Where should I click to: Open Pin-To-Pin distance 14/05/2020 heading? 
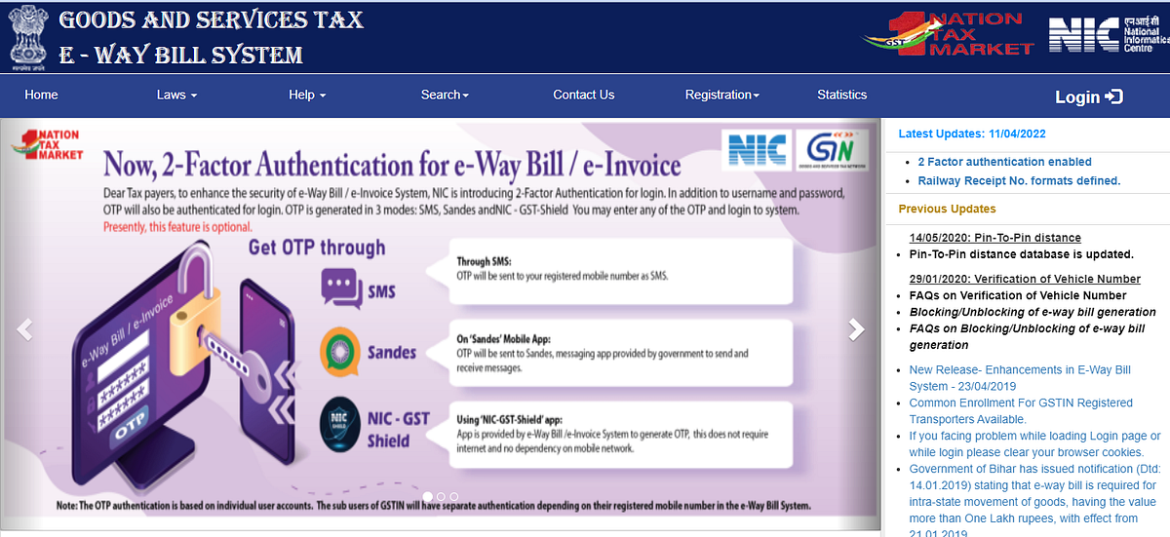pyautogui.click(x=994, y=238)
